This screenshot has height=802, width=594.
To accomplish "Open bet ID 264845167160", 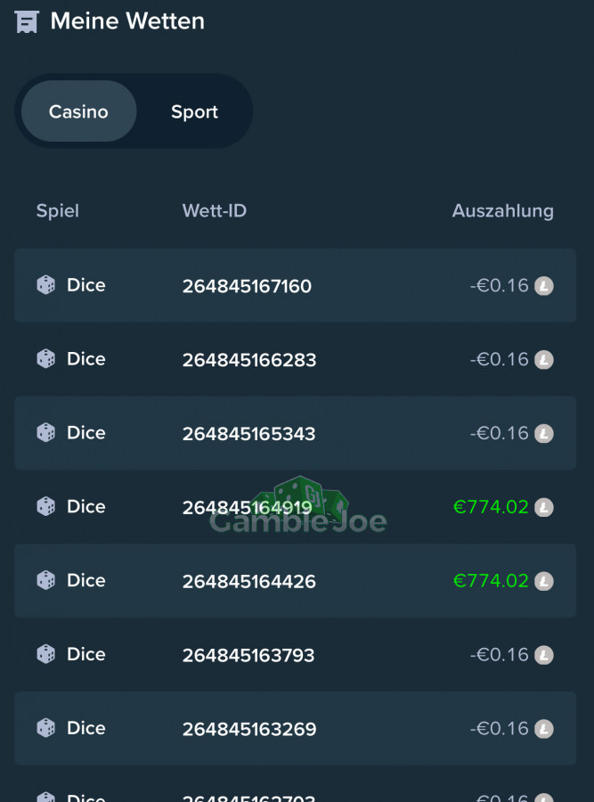I will 247,286.
